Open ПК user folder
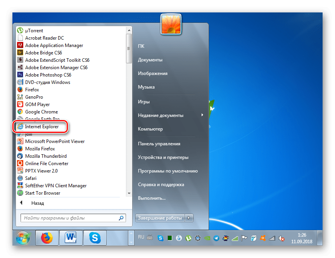Image resolution: width=335 pixels, height=258 pixels. (x=141, y=46)
